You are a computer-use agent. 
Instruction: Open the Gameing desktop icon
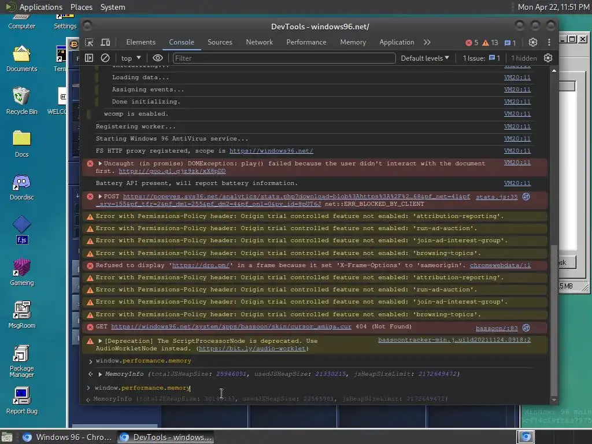21,272
